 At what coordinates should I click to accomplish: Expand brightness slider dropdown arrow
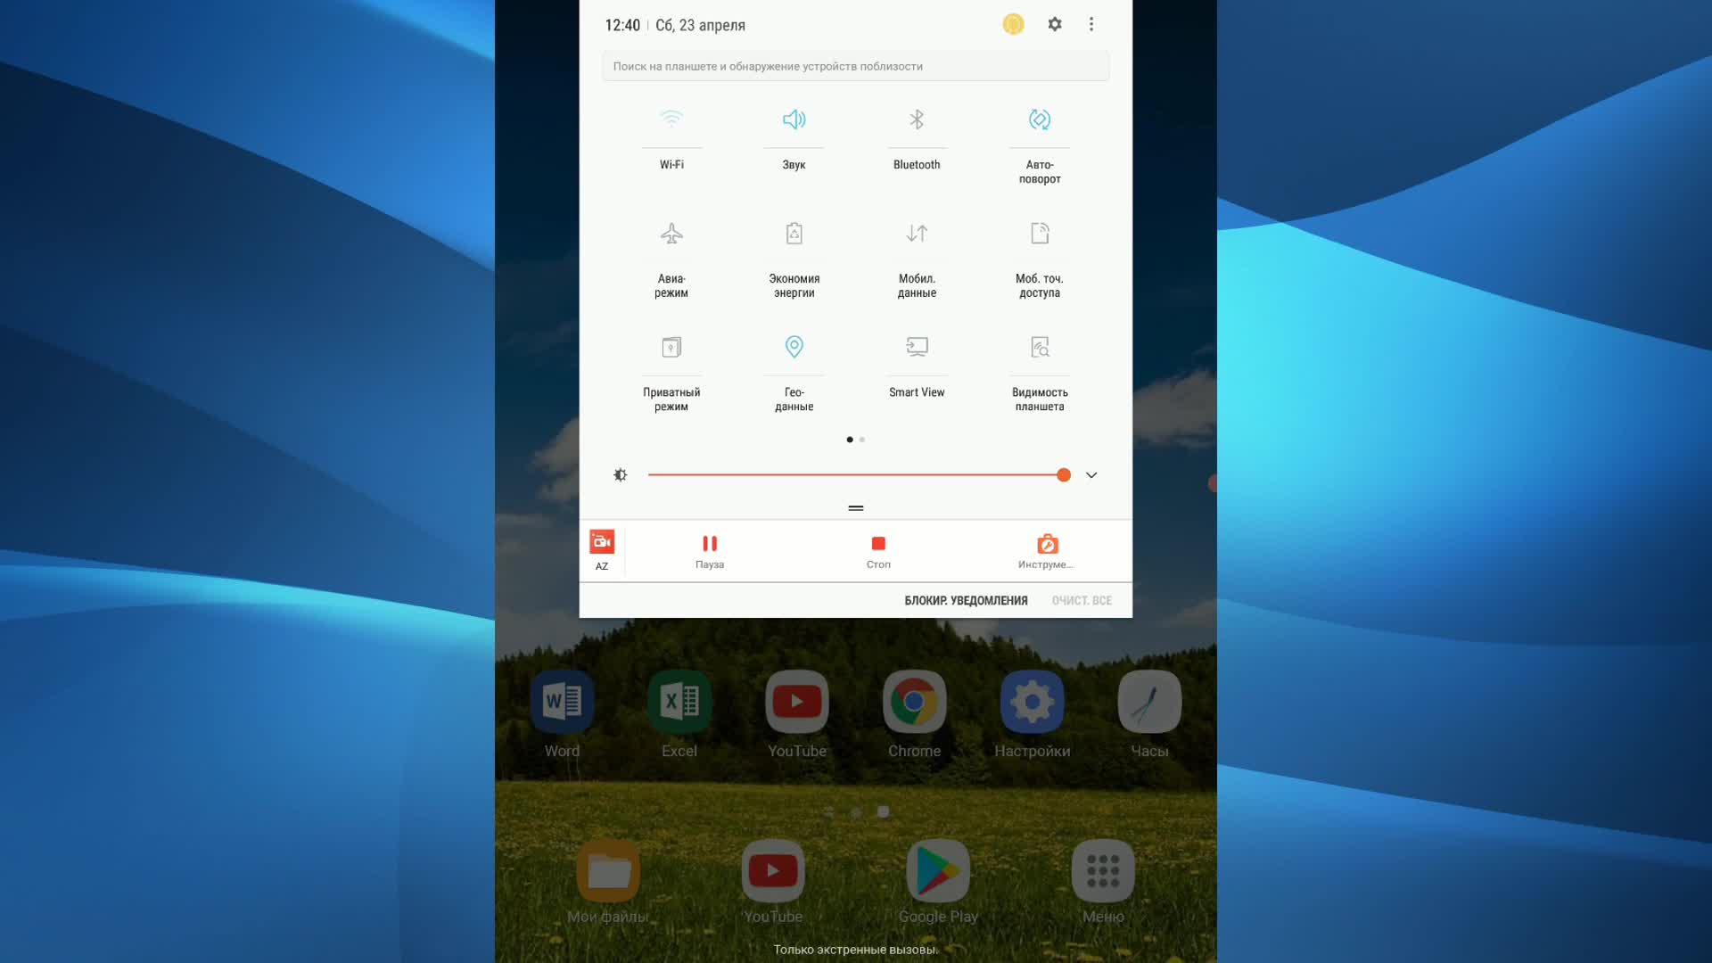(1091, 473)
